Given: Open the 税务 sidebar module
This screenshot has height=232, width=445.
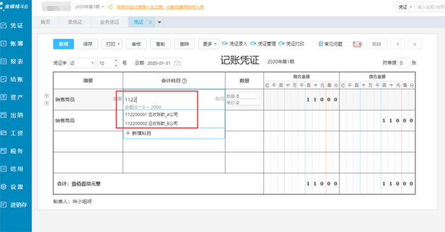Looking at the screenshot, I should (x=13, y=151).
